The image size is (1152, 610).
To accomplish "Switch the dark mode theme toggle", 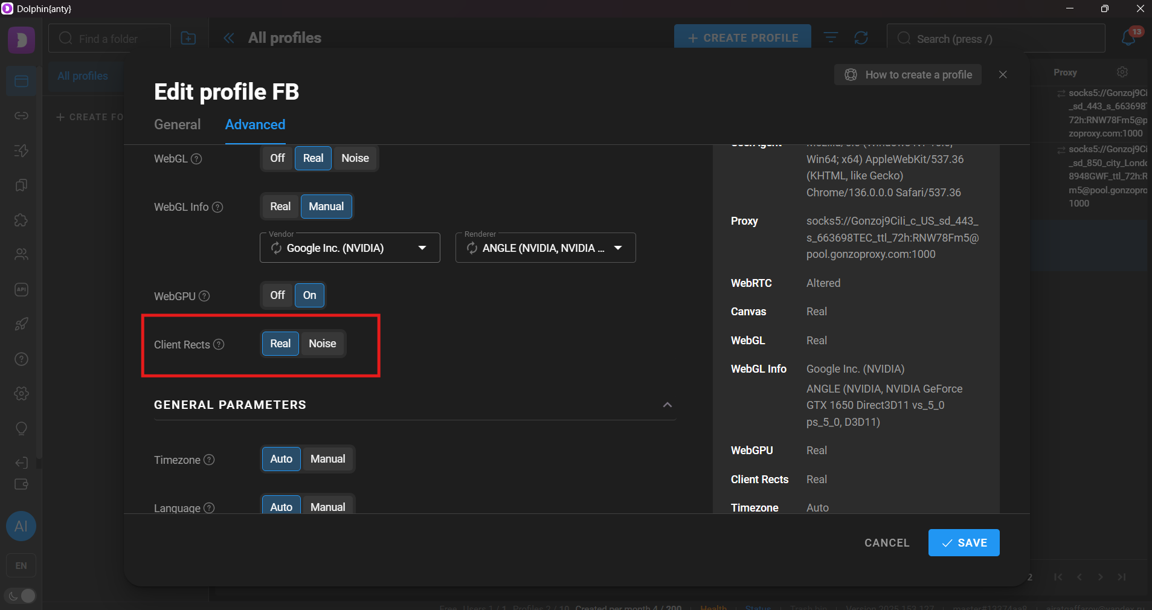I will click(x=21, y=596).
